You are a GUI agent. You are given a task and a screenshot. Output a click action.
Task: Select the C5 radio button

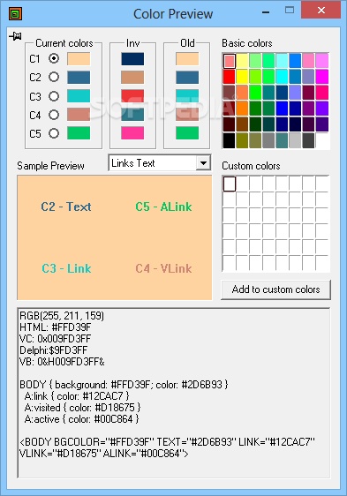pos(54,133)
